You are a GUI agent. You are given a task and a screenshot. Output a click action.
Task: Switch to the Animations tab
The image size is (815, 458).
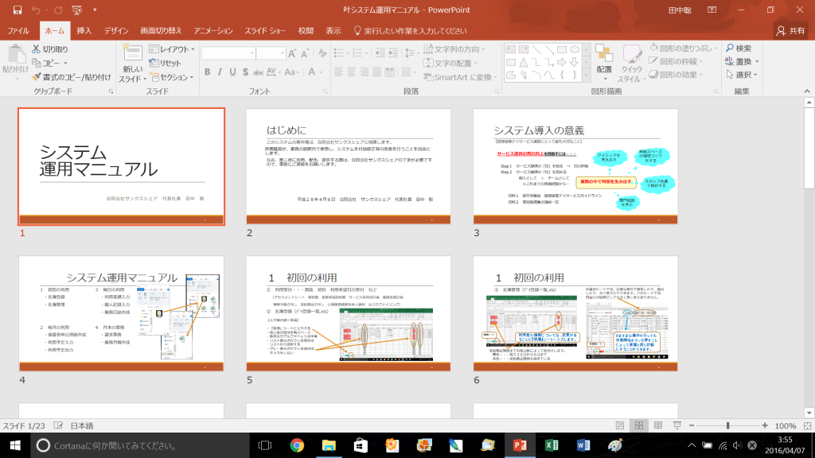tap(213, 31)
